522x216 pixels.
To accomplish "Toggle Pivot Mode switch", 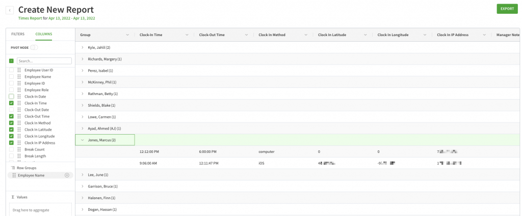I will [34, 47].
